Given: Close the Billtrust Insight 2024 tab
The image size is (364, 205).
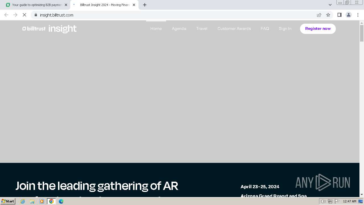Looking at the screenshot, I should point(134,5).
